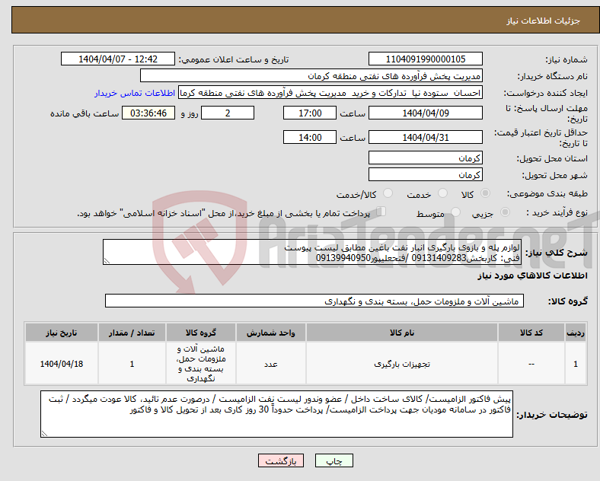
Task: Click delivery province field کرمان
Action: (x=425, y=158)
